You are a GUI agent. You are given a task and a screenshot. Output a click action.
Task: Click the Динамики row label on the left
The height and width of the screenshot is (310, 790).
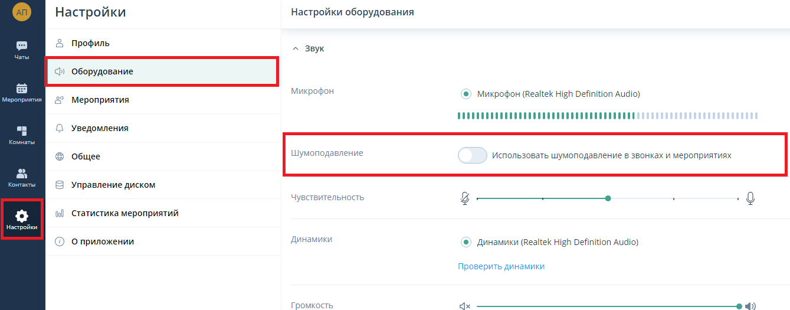(312, 239)
